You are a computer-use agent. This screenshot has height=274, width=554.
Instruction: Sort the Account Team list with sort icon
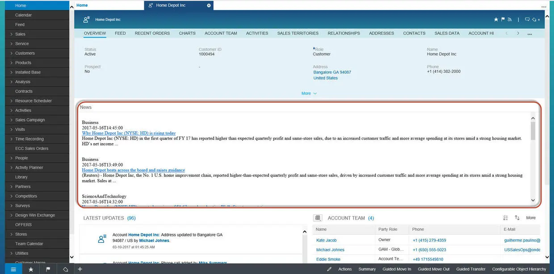coord(517,218)
